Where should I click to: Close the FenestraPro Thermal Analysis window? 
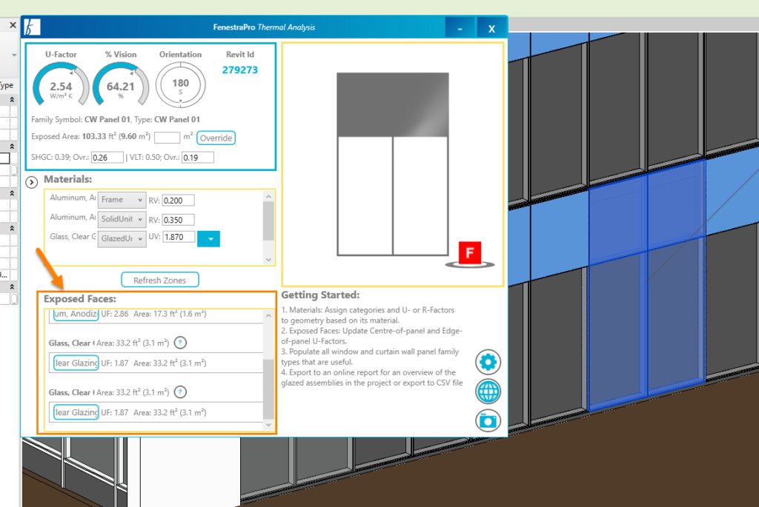[492, 28]
